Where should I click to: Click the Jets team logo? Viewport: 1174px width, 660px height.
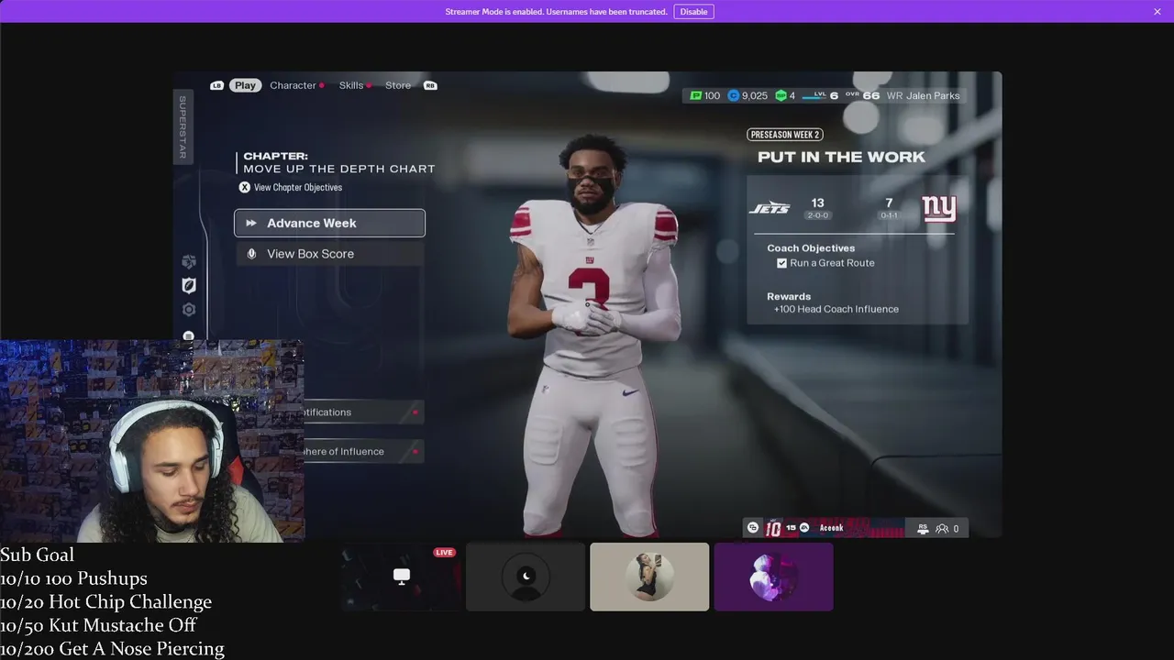pos(769,208)
